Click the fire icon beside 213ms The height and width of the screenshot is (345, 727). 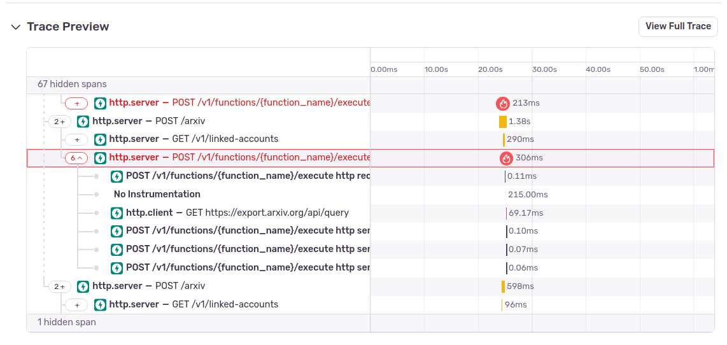pyautogui.click(x=503, y=103)
